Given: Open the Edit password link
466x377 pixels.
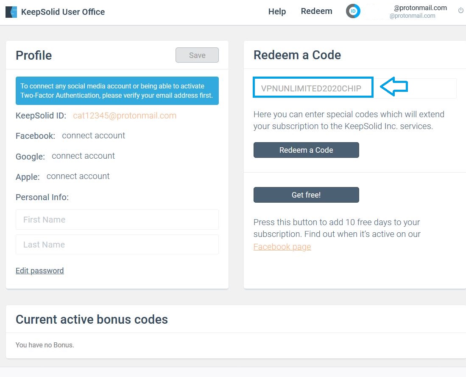Looking at the screenshot, I should pos(39,271).
